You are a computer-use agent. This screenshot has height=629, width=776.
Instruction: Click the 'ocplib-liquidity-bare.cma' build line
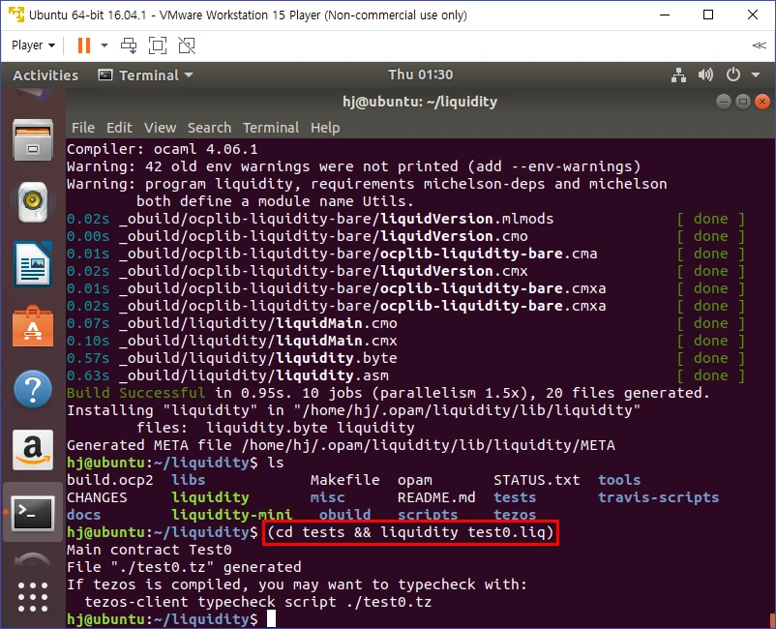pyautogui.click(x=332, y=254)
